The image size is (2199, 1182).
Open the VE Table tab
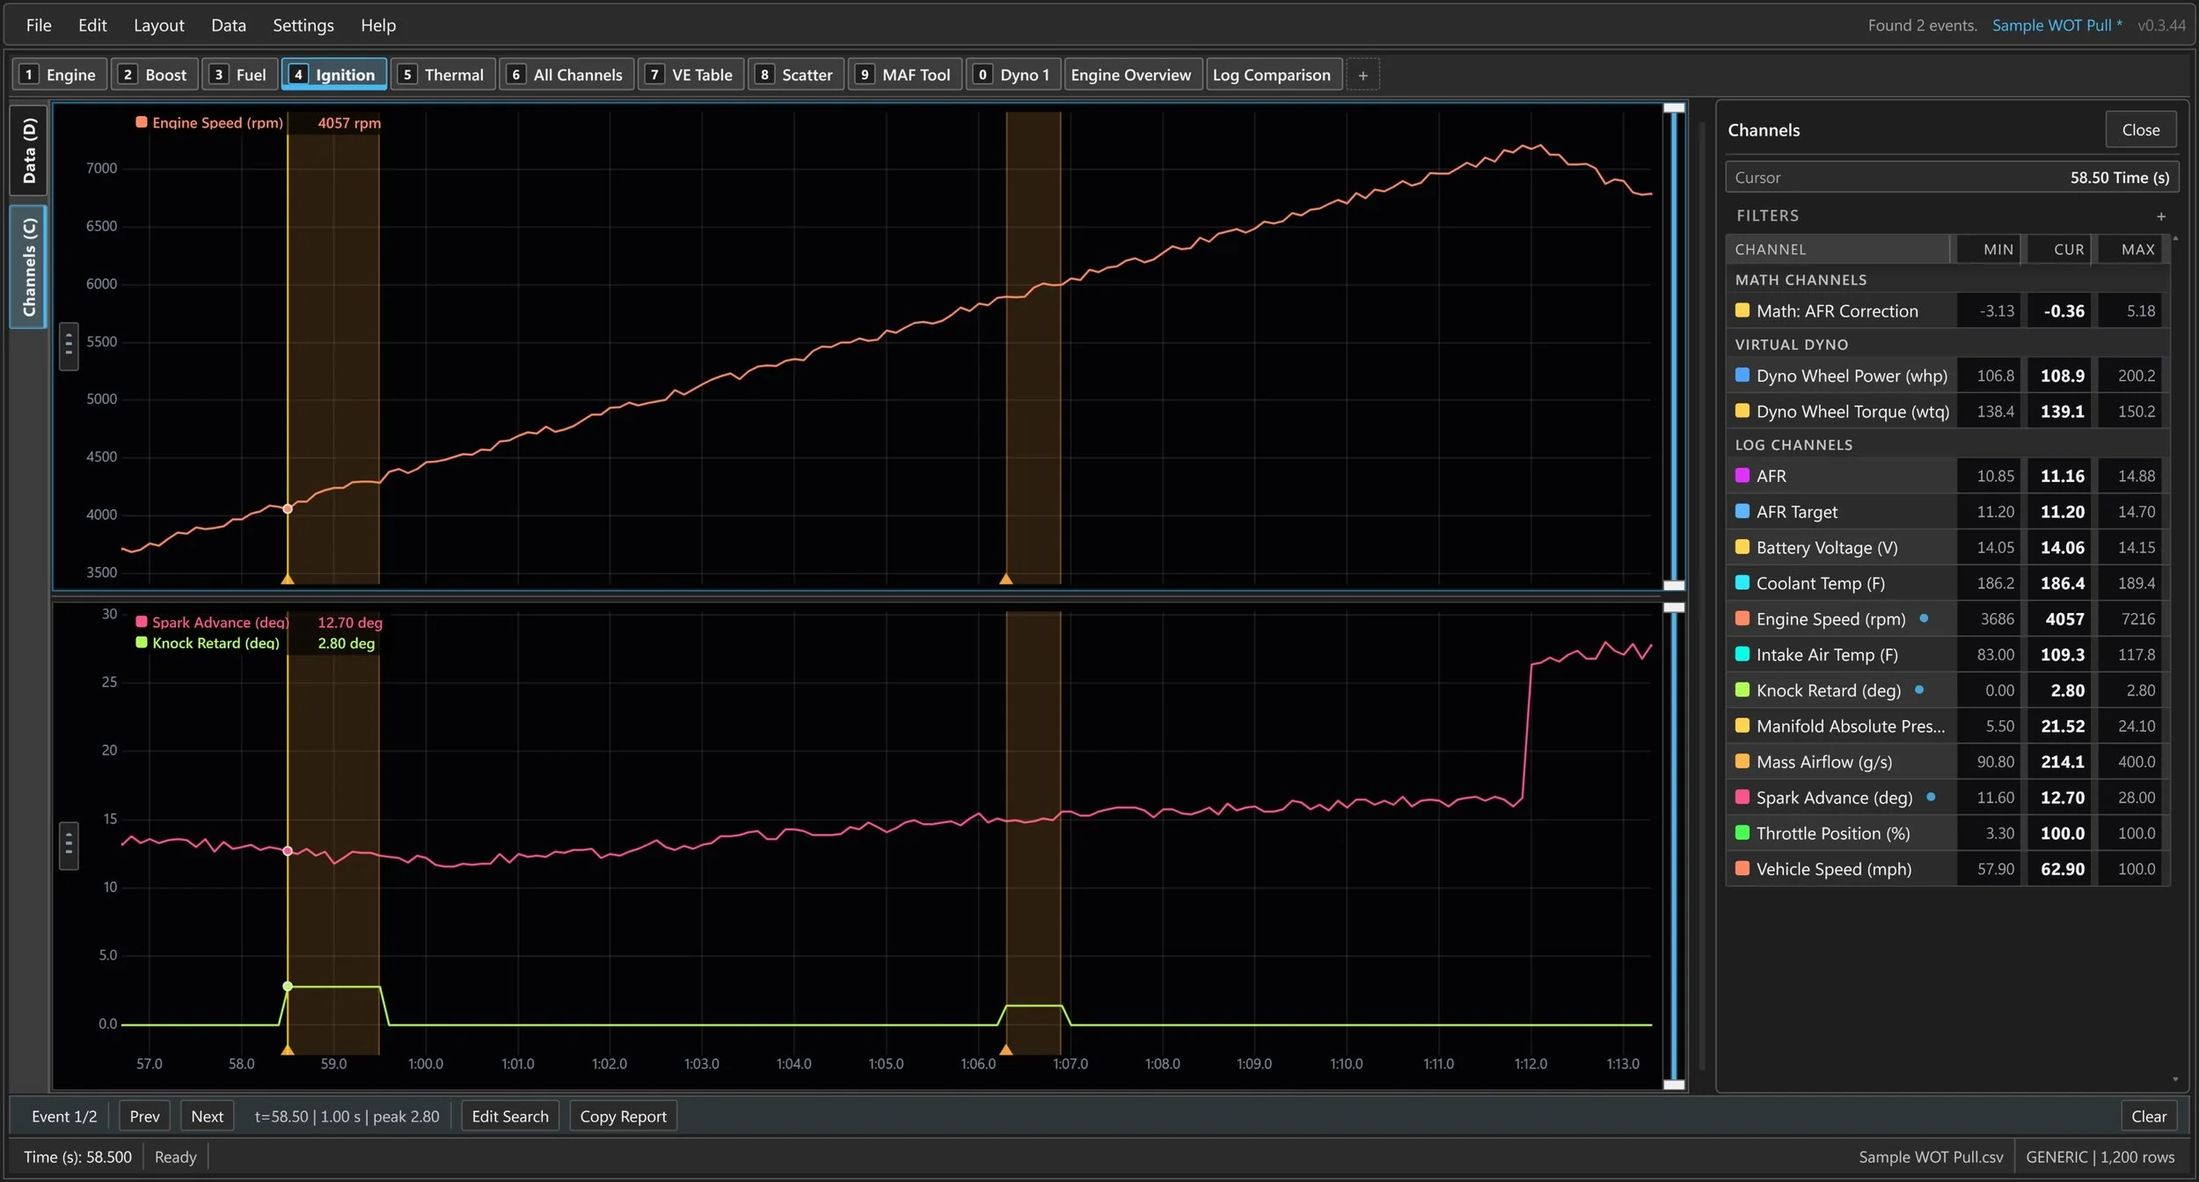pyautogui.click(x=691, y=75)
